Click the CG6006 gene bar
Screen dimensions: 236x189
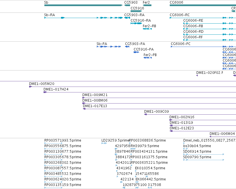coord(203,5)
